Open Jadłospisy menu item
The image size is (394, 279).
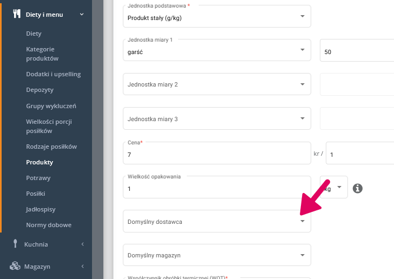41,209
